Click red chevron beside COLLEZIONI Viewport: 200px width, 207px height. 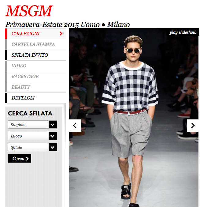click(x=61, y=34)
